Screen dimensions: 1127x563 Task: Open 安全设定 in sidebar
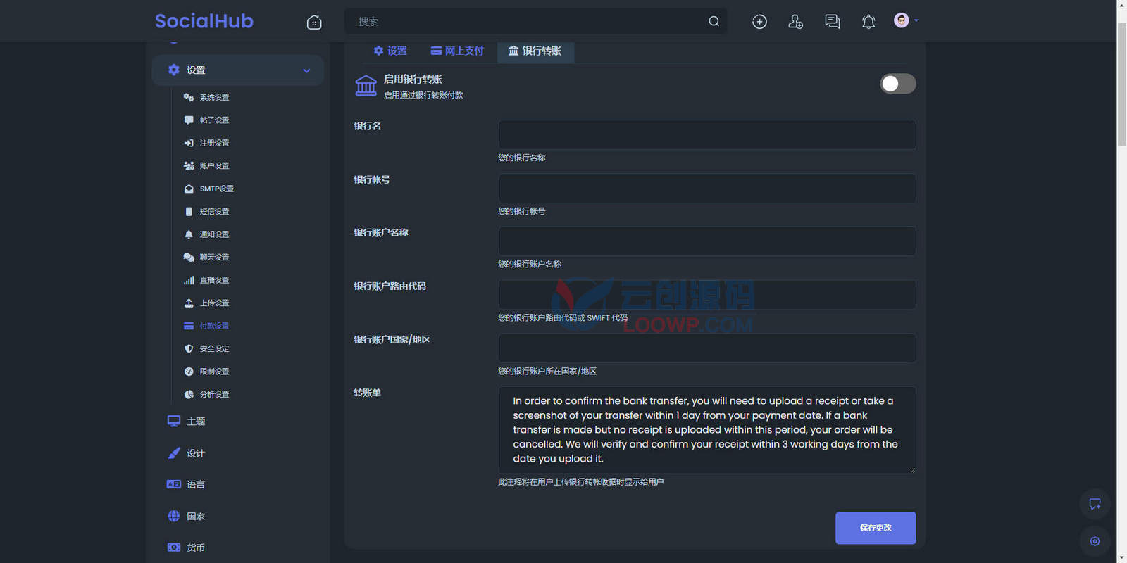click(214, 349)
